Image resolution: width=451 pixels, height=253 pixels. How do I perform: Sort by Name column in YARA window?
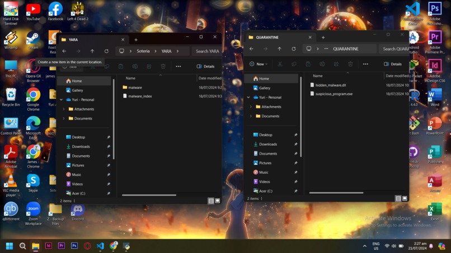(130, 78)
